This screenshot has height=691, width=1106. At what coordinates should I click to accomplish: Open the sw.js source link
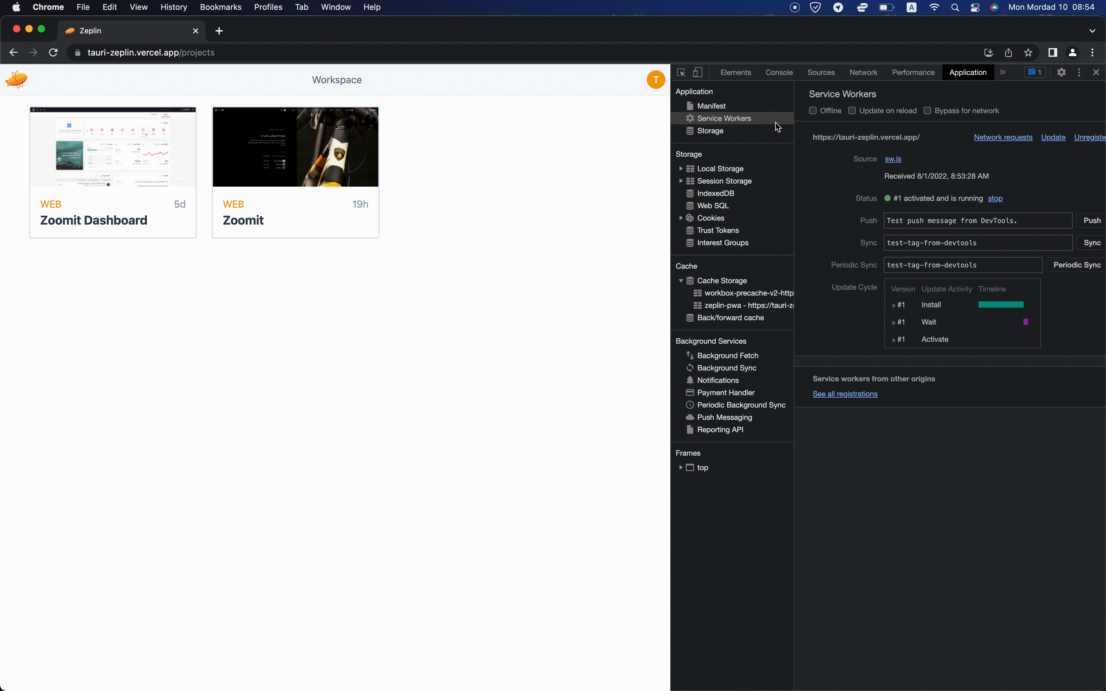point(892,159)
